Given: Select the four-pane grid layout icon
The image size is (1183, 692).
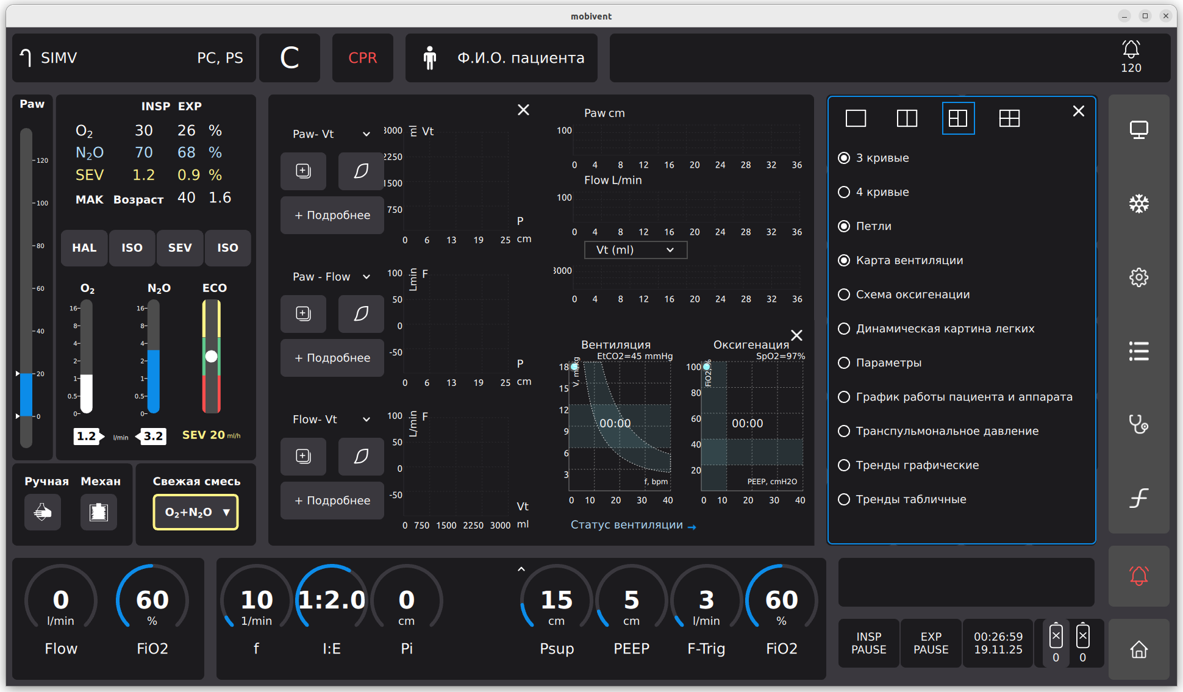Looking at the screenshot, I should (x=1009, y=118).
